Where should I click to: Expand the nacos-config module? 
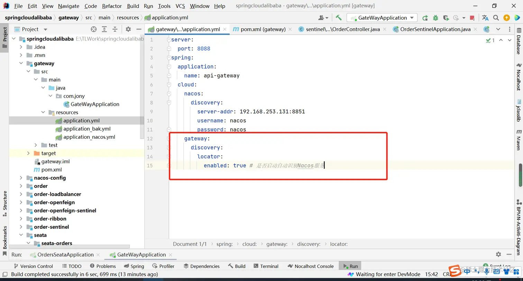tap(21, 178)
